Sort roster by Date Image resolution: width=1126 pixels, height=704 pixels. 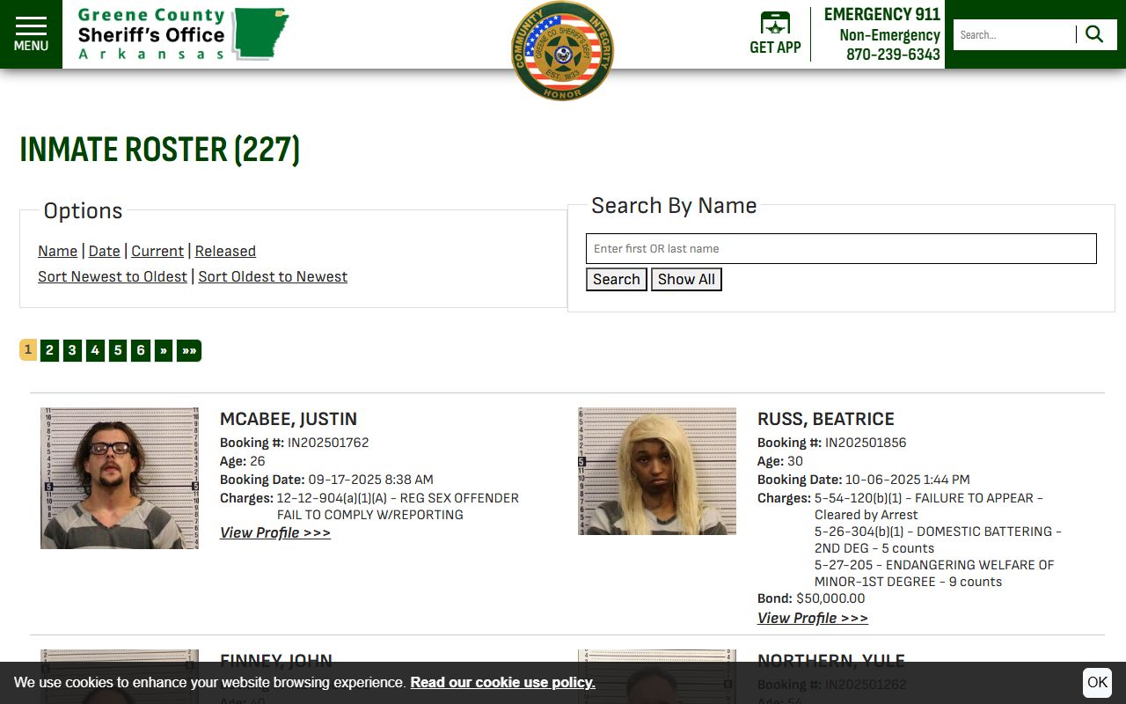click(x=104, y=251)
